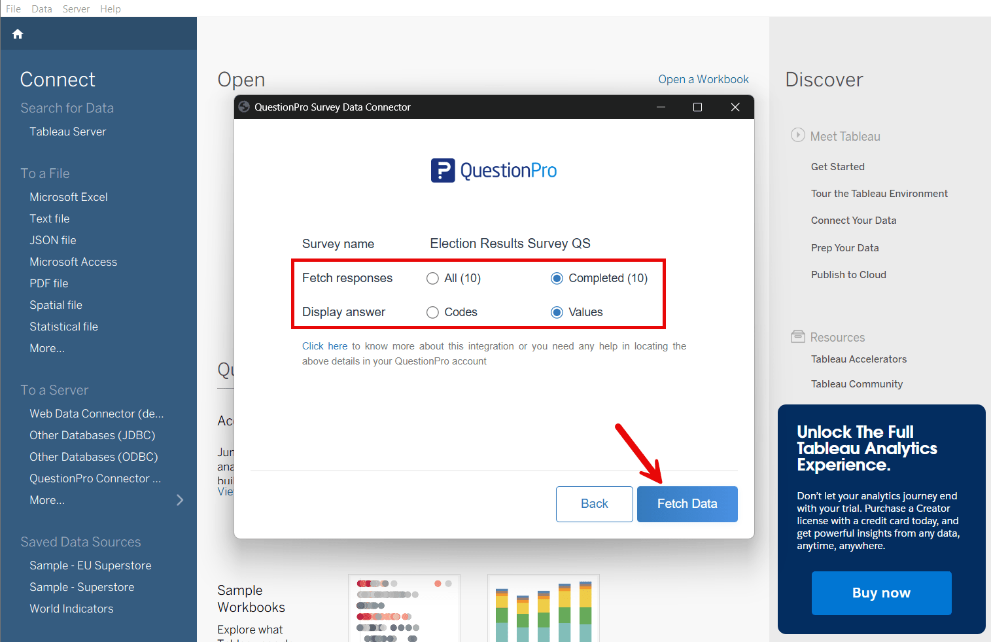
Task: Open Tableau Accelerators resource
Action: 859,359
